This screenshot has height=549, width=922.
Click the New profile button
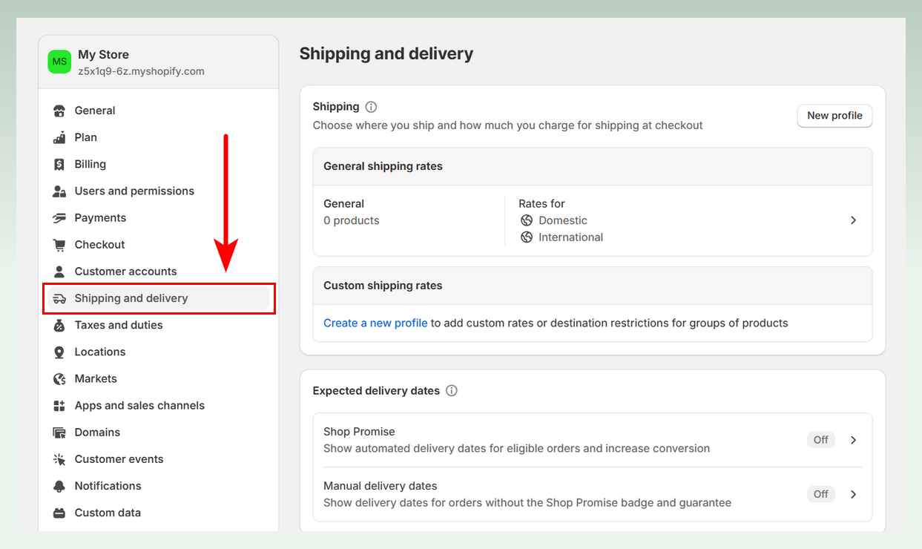tap(834, 116)
